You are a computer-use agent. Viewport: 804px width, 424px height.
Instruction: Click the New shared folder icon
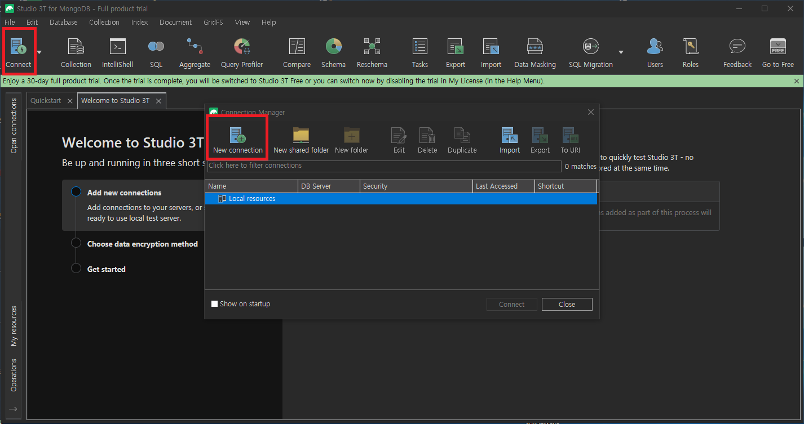(x=301, y=141)
